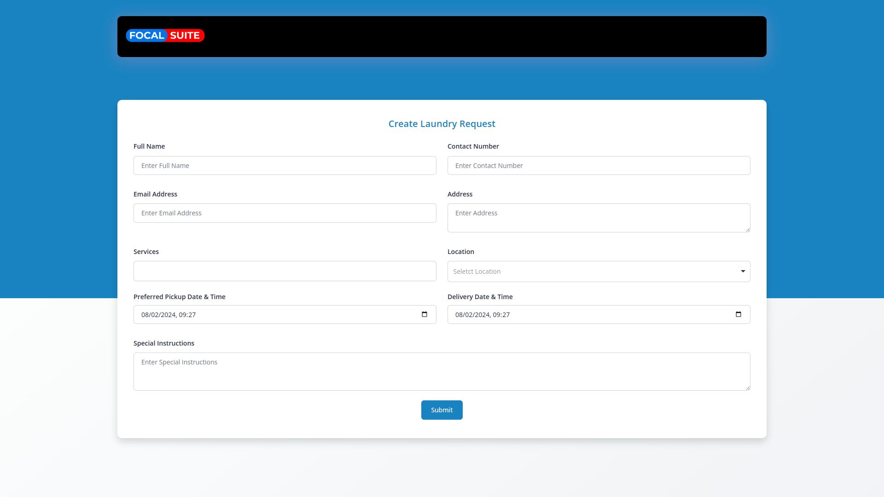Focus the Full Name input field

pos(285,166)
